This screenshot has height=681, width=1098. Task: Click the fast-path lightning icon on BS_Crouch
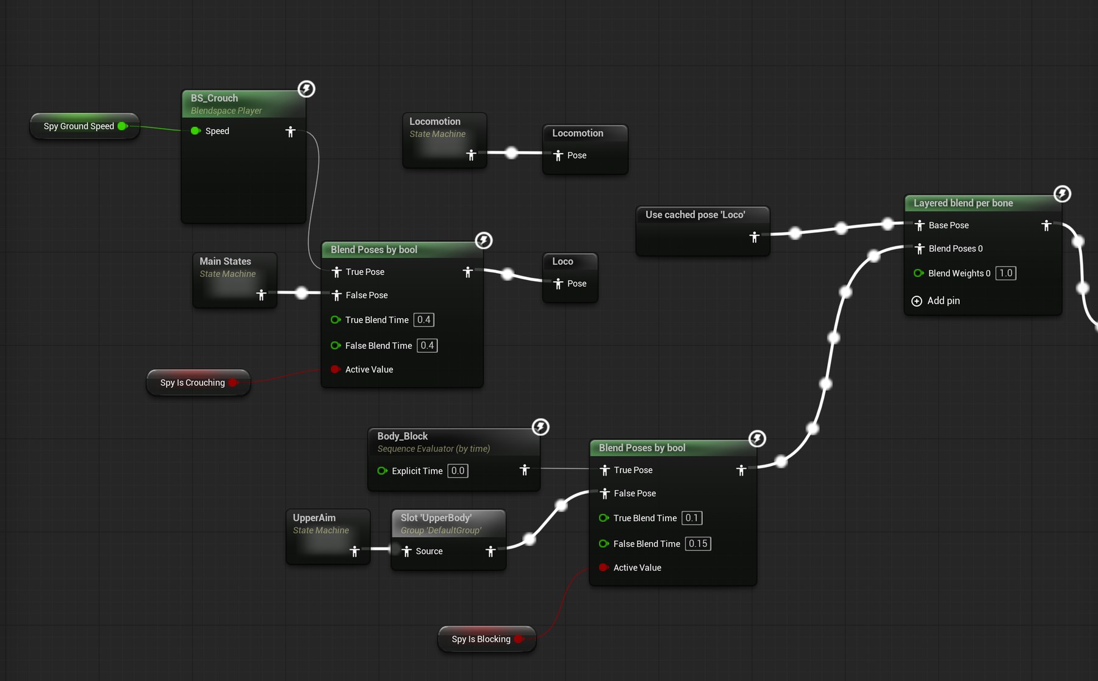click(x=306, y=89)
